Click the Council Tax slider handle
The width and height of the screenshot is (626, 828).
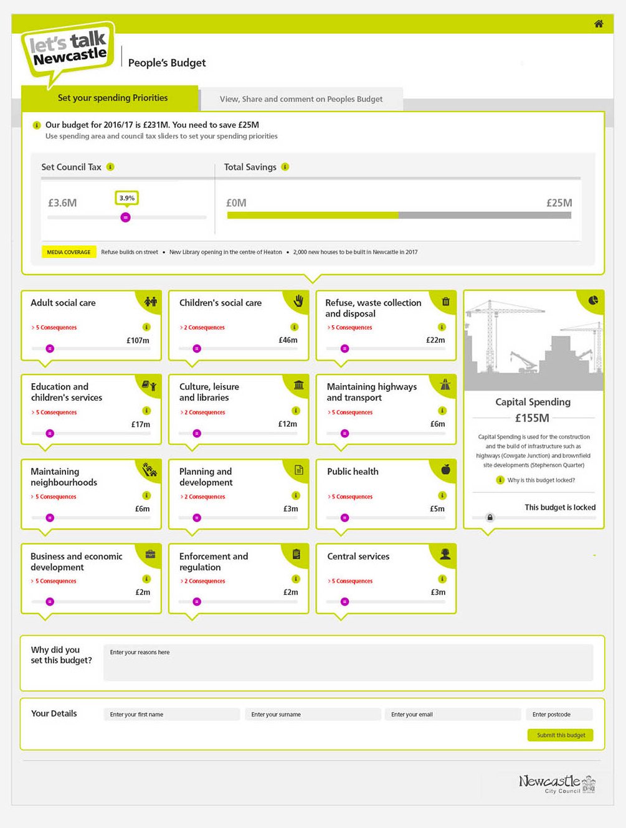tap(126, 217)
